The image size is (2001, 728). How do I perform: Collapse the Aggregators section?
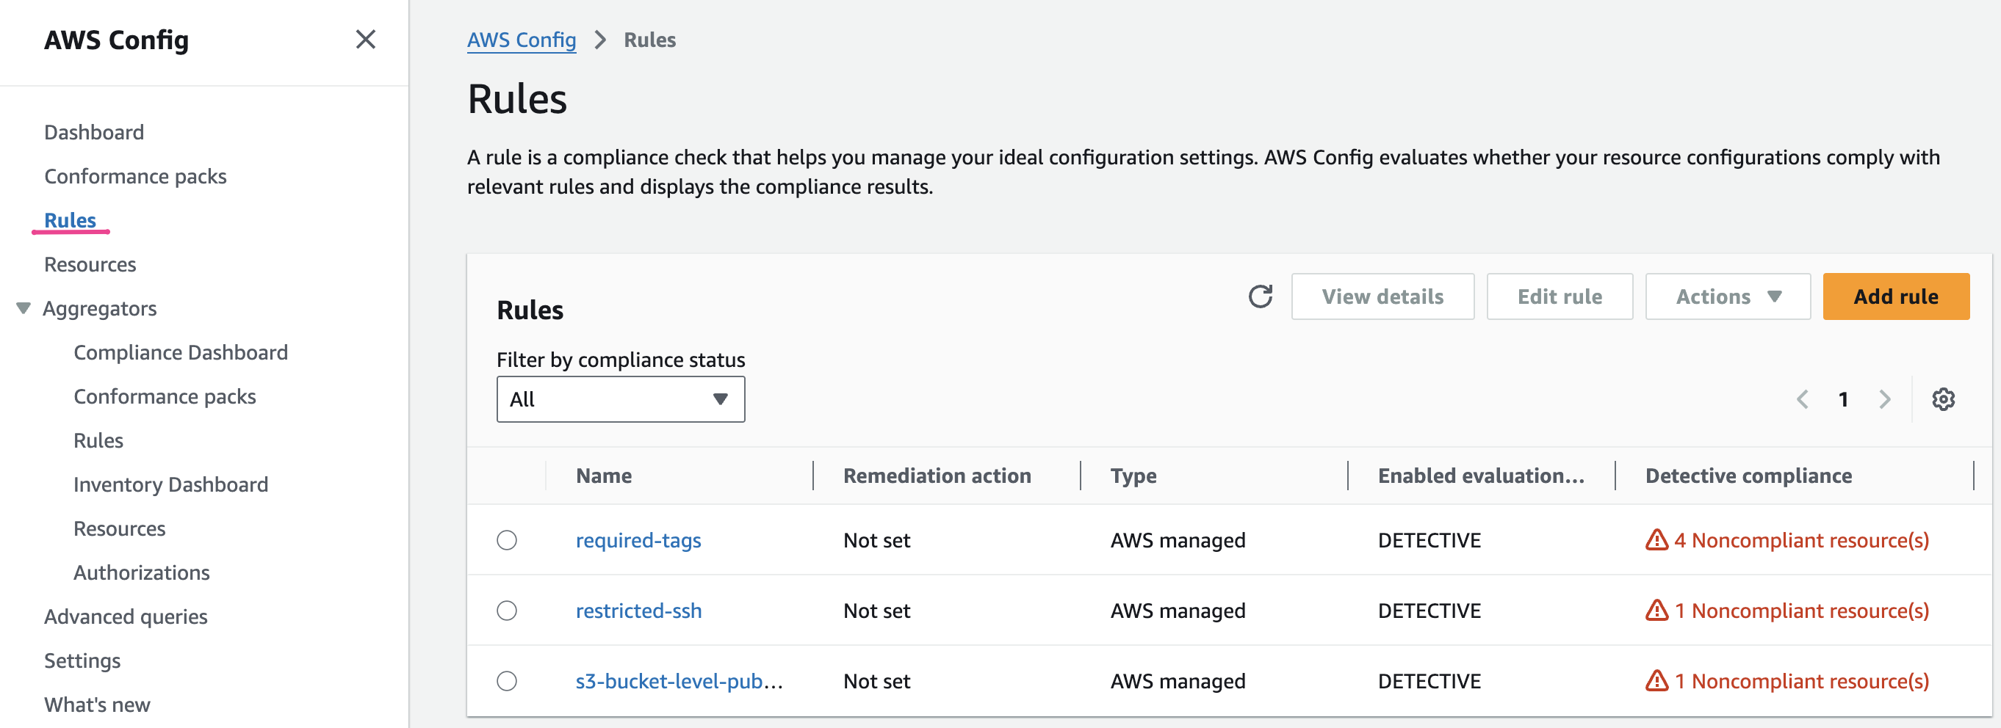pyautogui.click(x=24, y=309)
